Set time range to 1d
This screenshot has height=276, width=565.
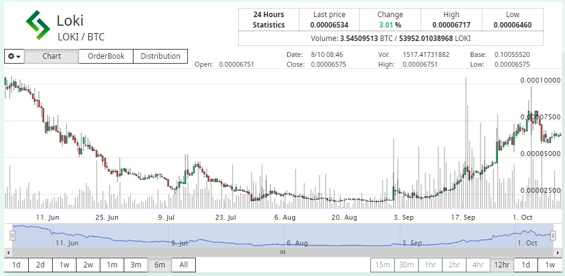coord(17,265)
